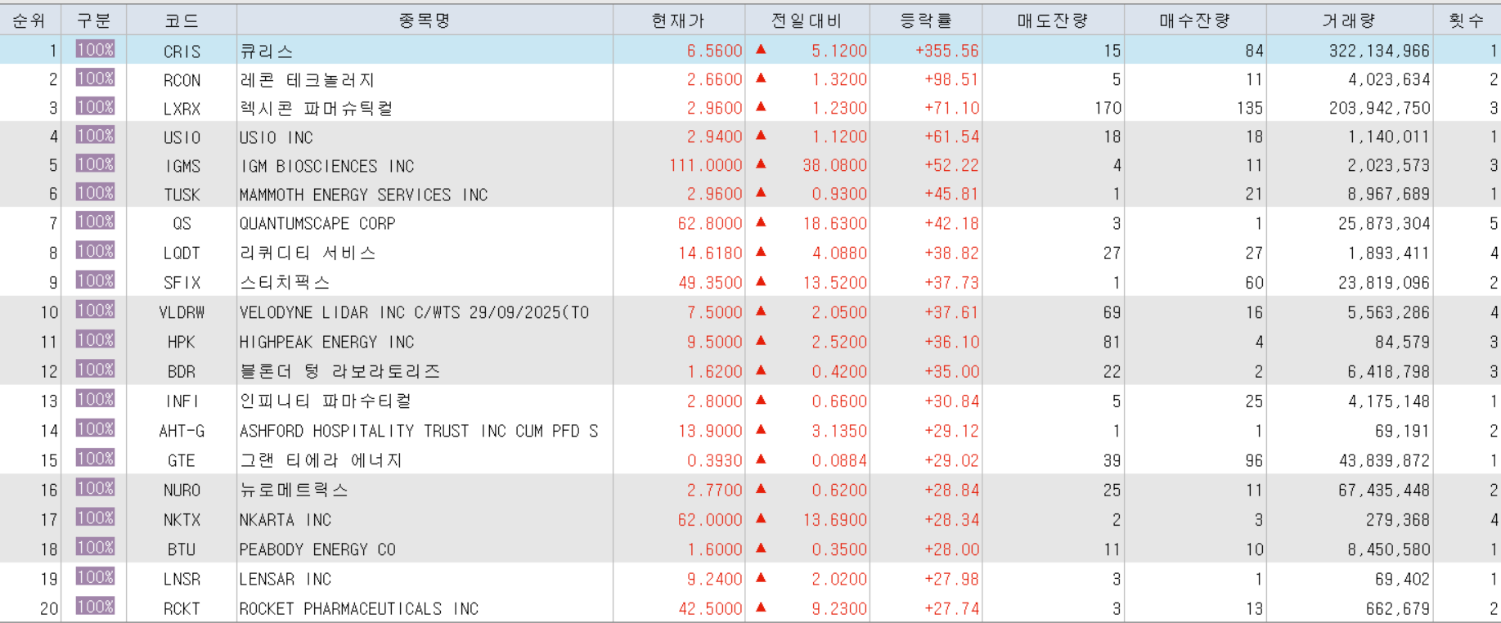Select VELODYNE LIDAR INC warrants name
Image resolution: width=1501 pixels, height=623 pixels.
(415, 312)
